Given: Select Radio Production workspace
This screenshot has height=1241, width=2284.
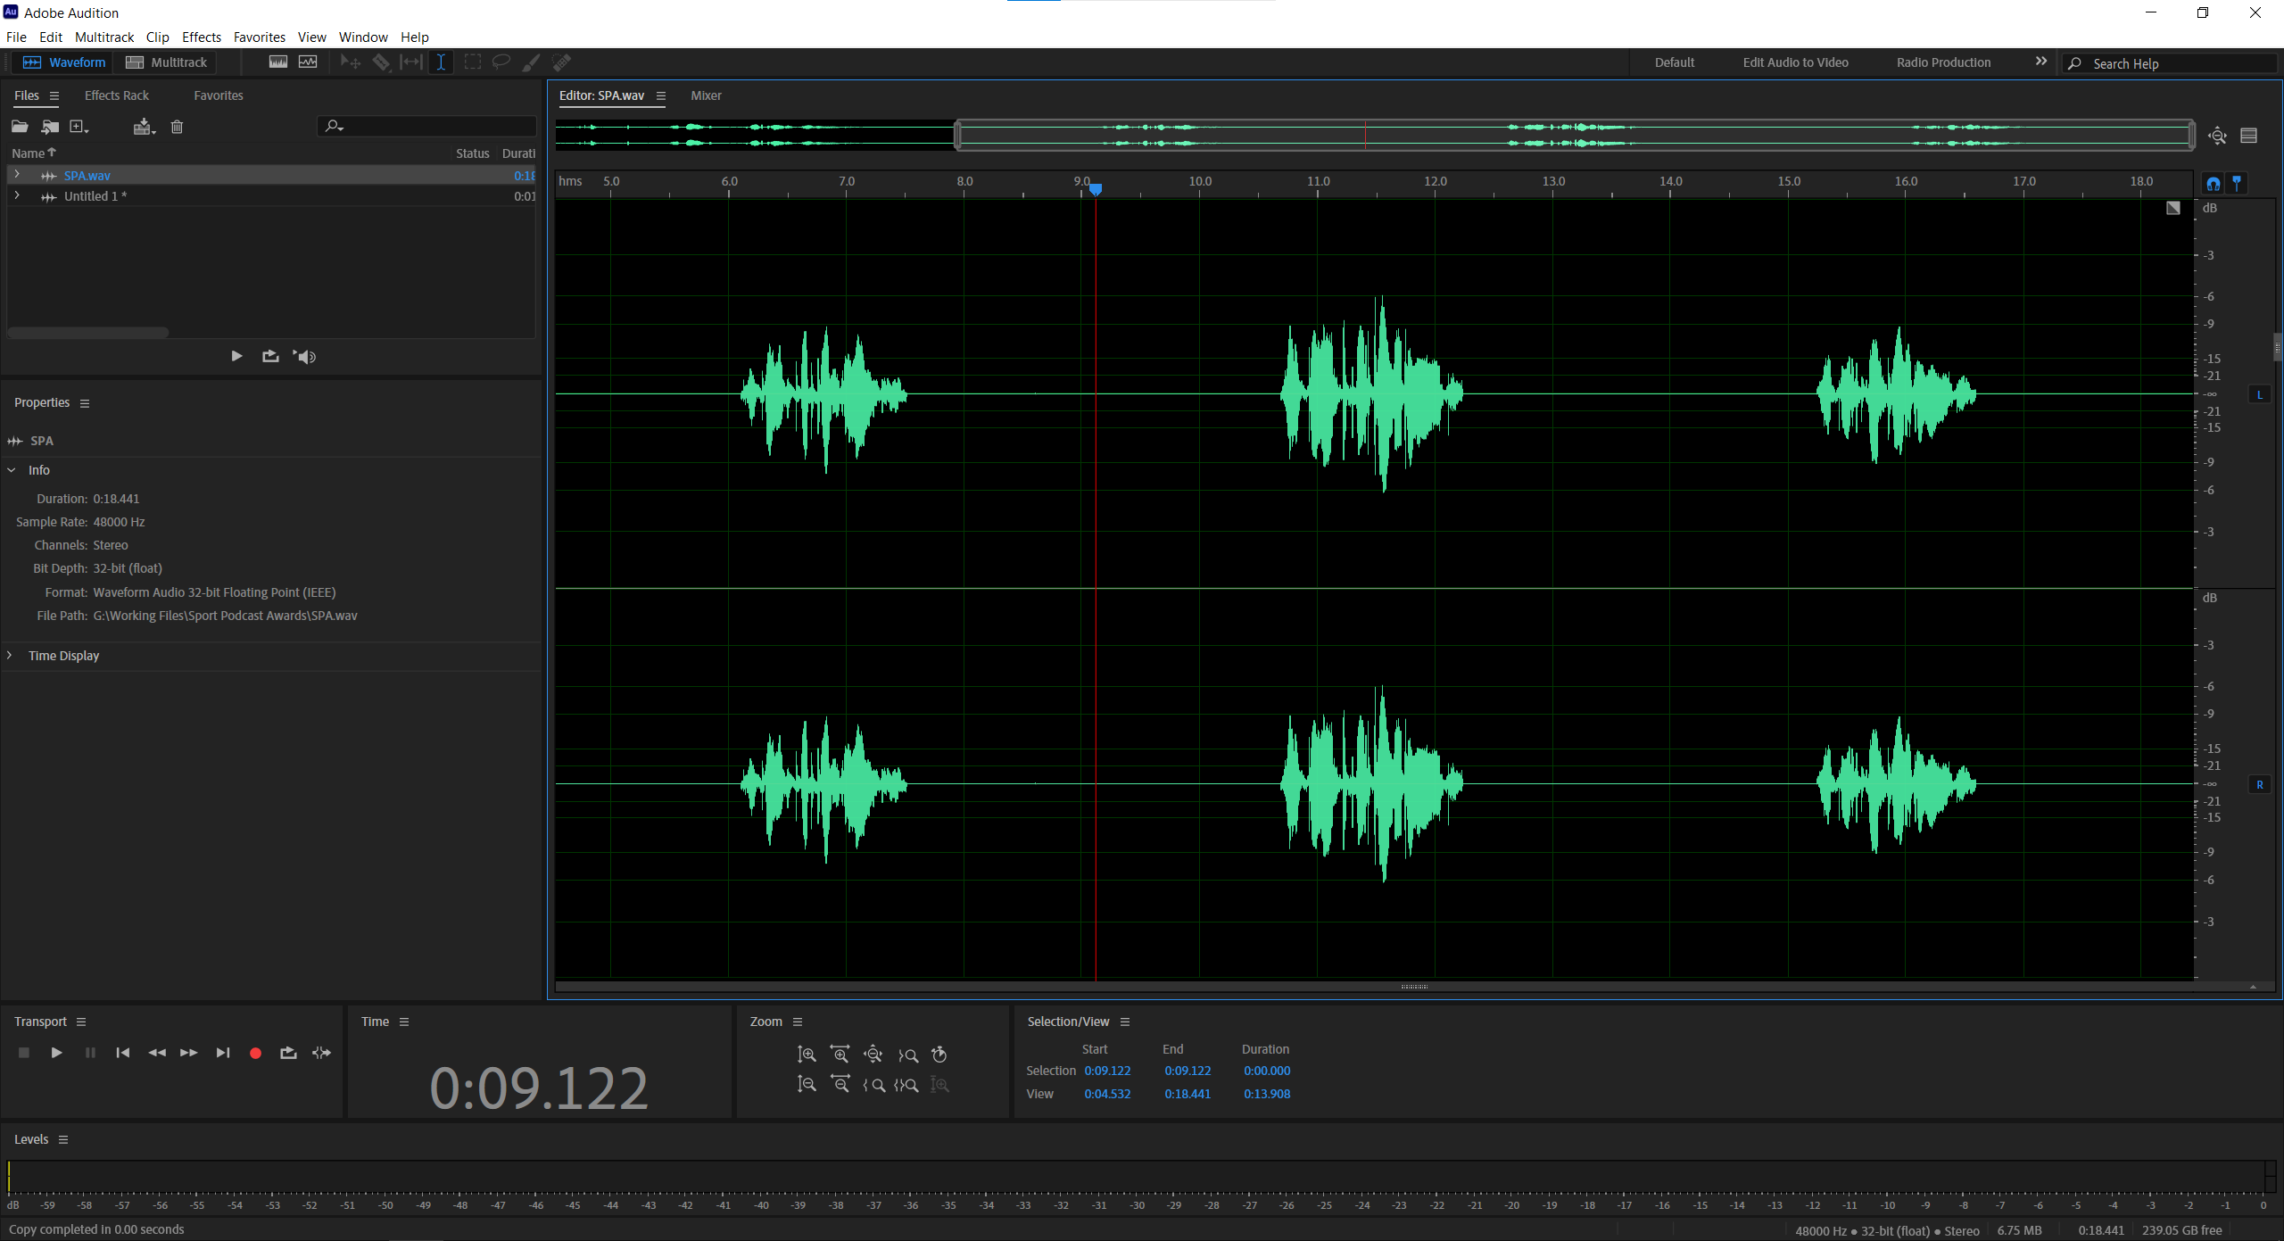Looking at the screenshot, I should coord(1943,62).
